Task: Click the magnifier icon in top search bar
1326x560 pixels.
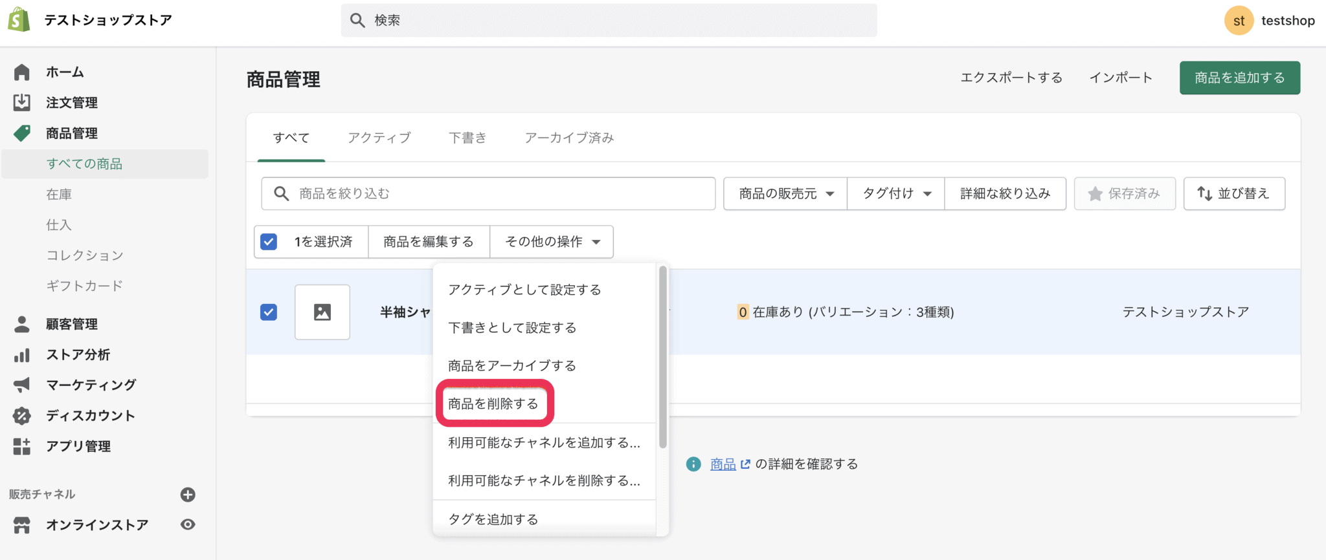Action: point(357,20)
